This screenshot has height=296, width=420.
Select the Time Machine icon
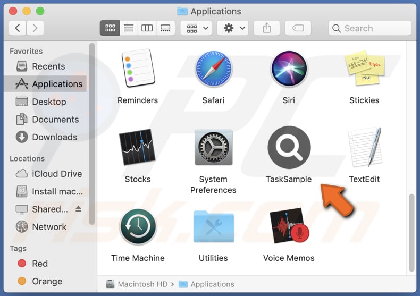click(138, 226)
